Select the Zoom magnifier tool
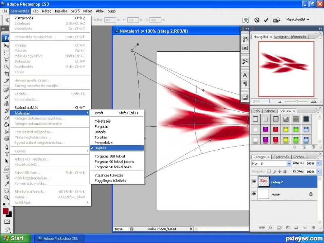The width and height of the screenshot is (324, 243). pos(6,198)
